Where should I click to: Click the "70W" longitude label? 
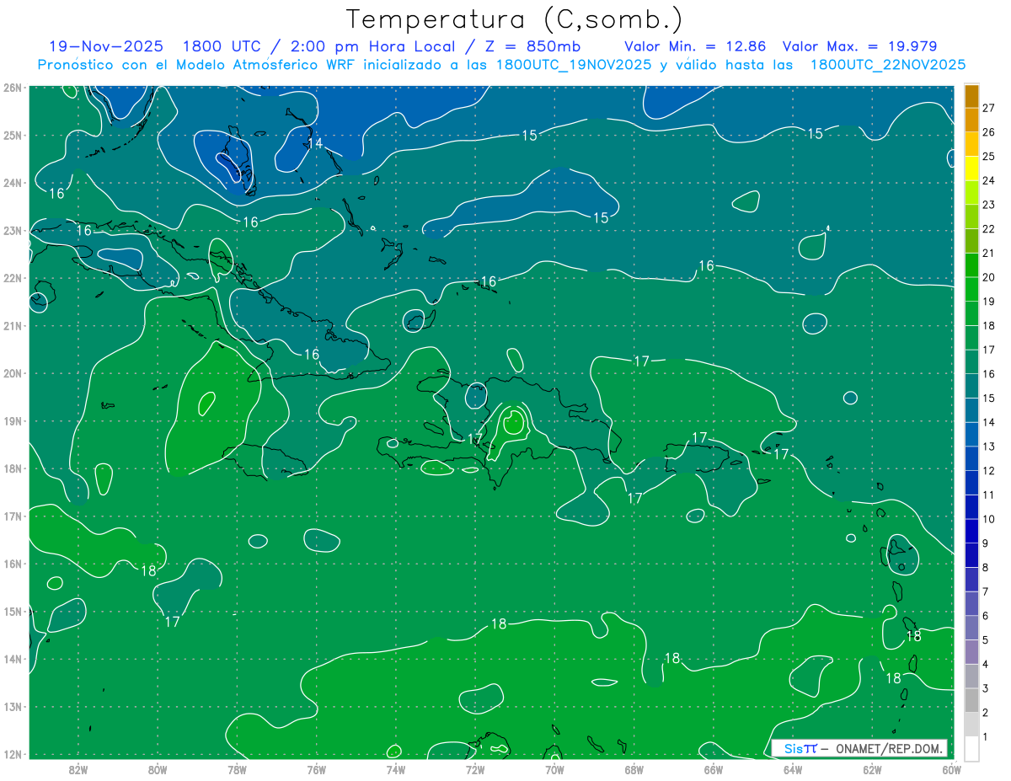coord(554,769)
